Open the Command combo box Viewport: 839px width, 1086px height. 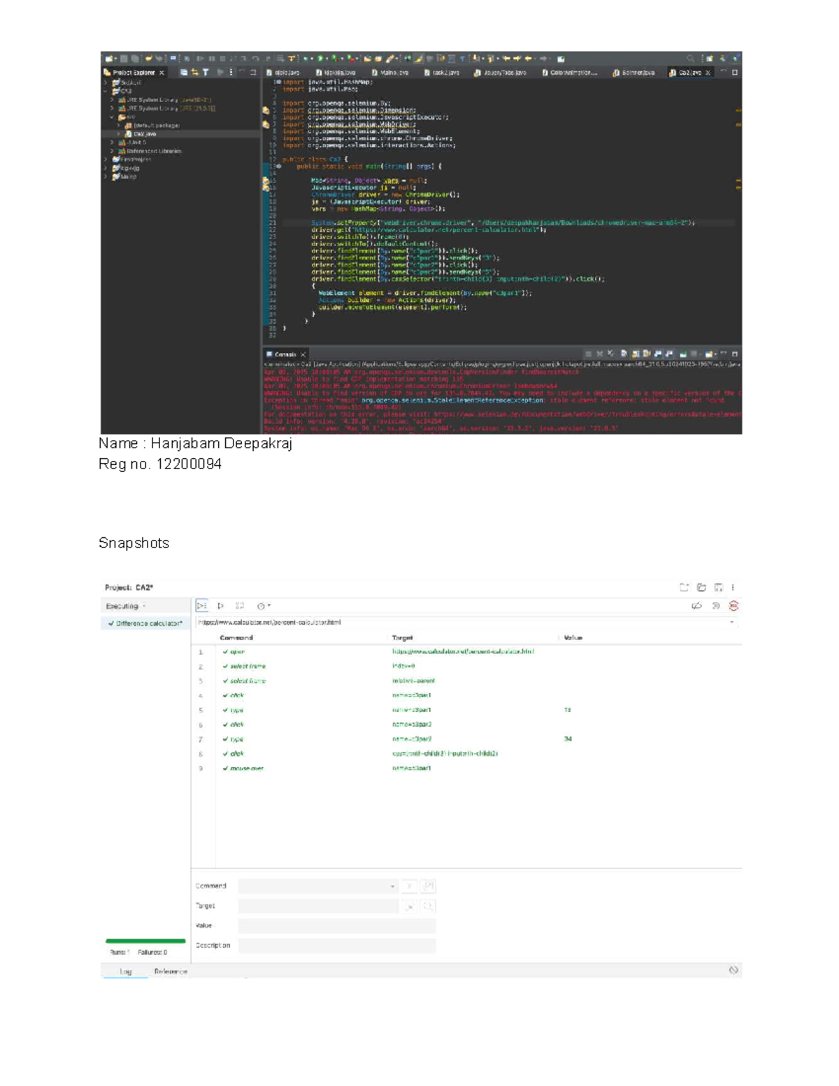(318, 886)
